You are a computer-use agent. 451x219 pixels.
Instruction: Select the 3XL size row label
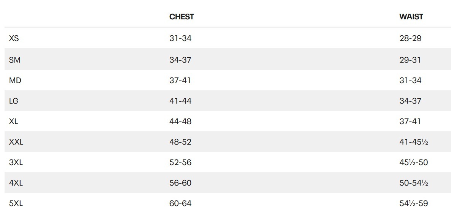pos(16,162)
